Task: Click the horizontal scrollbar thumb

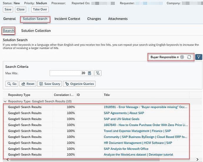Action: coord(85,160)
